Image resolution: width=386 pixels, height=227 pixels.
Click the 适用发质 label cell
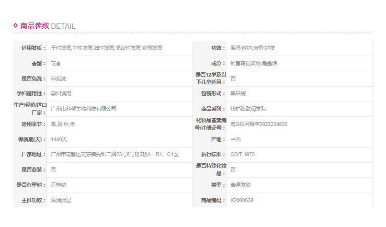pos(32,48)
